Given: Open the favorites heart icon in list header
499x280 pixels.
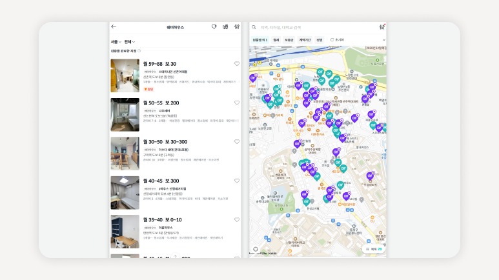Looking at the screenshot, I should tap(214, 27).
